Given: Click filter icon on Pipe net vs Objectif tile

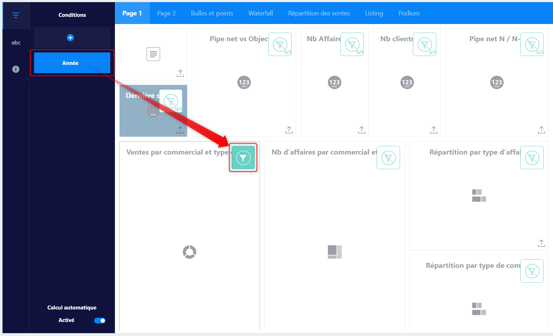Looking at the screenshot, I should [x=280, y=44].
